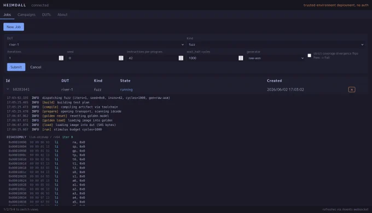372x213 pixels.
Task: Click disassembly line 'li s0, 0x0'
Action: pos(47,172)
